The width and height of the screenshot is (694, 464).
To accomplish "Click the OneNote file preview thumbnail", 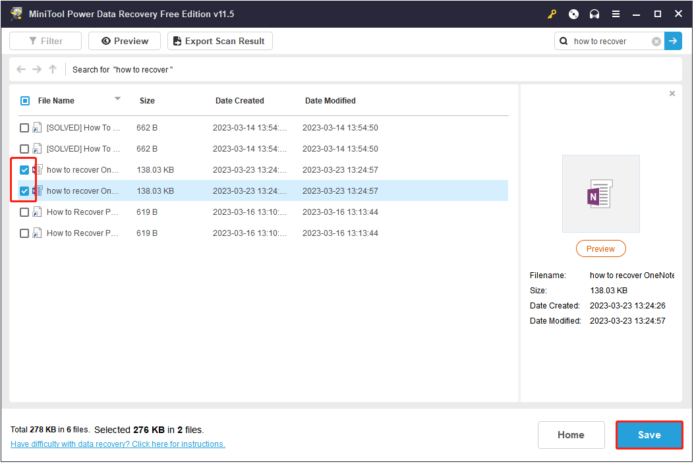I will [600, 194].
